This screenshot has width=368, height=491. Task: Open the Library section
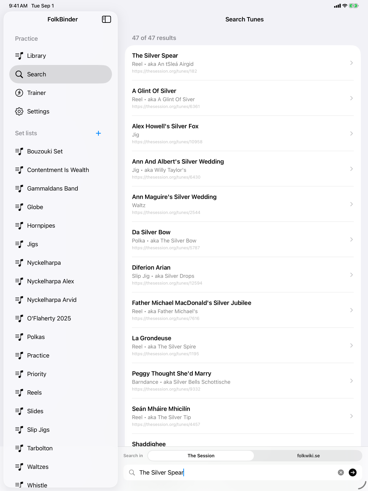tap(61, 56)
